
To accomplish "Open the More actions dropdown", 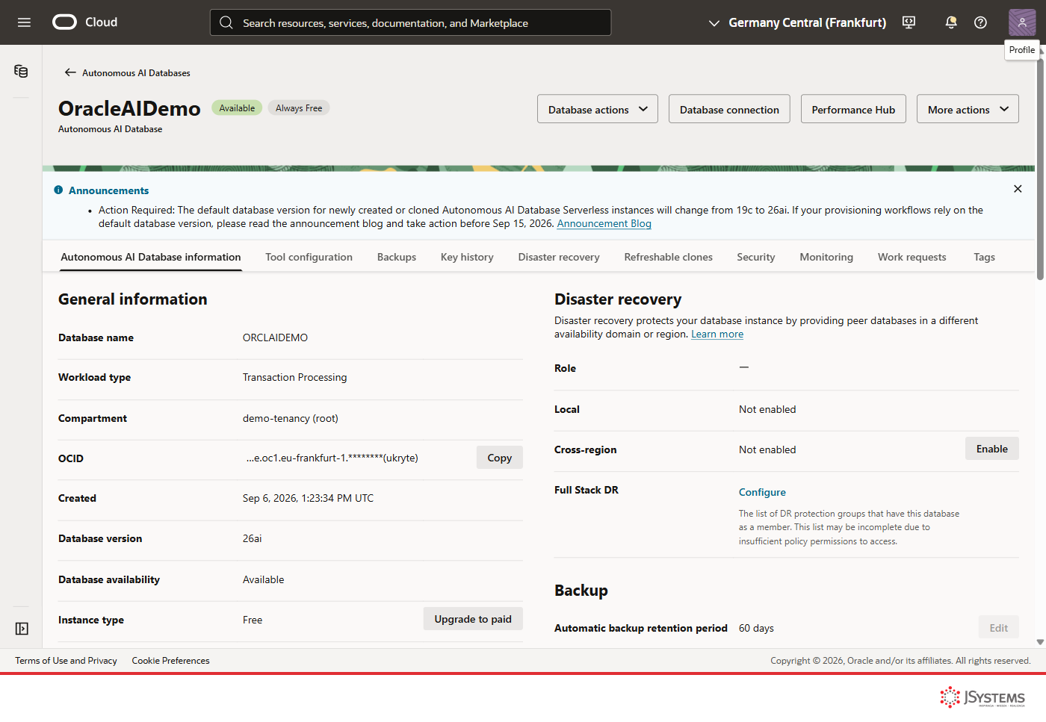I will tap(968, 109).
